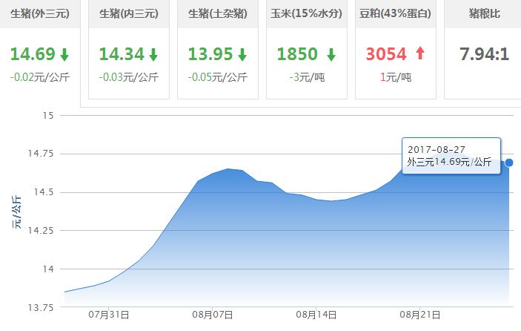This screenshot has width=521, height=331.
Task: Click the 14.69 price value
Action: pyautogui.click(x=33, y=54)
